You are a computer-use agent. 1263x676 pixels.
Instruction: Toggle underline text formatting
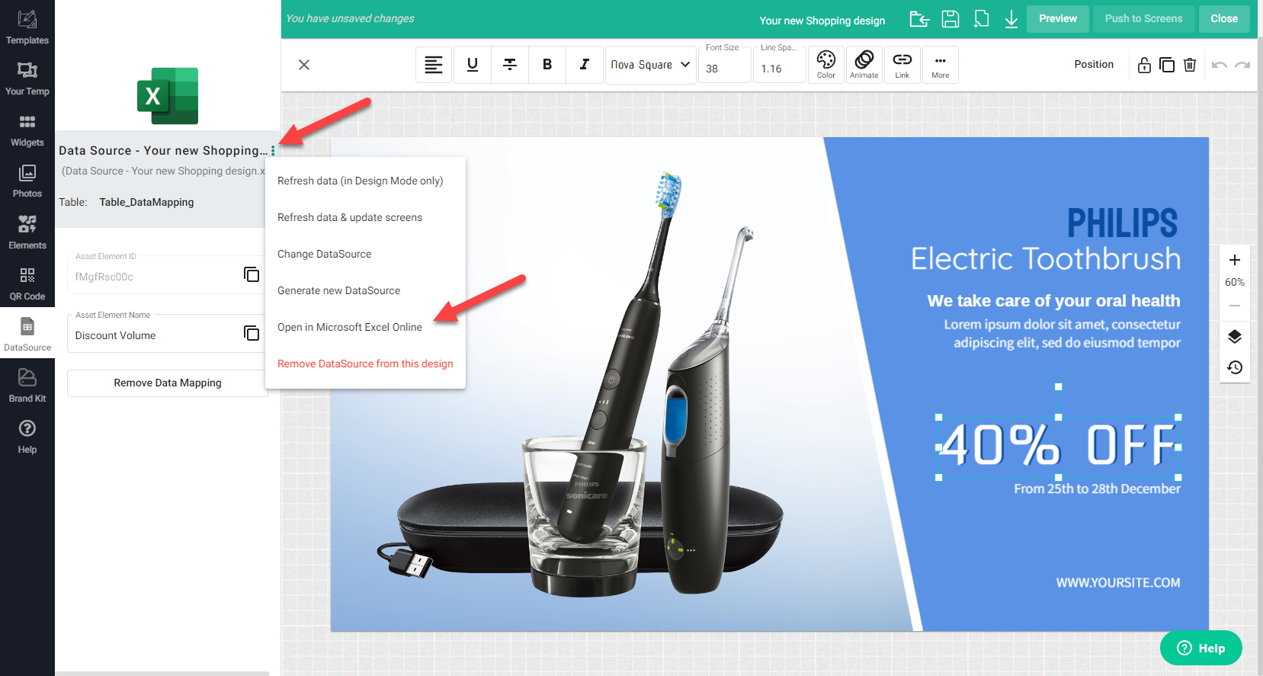click(x=473, y=65)
